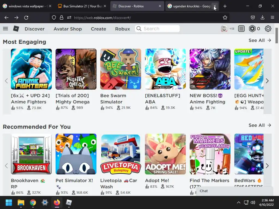Go forward with browser forward arrow
The height and width of the screenshot is (209, 279).
tap(16, 18)
